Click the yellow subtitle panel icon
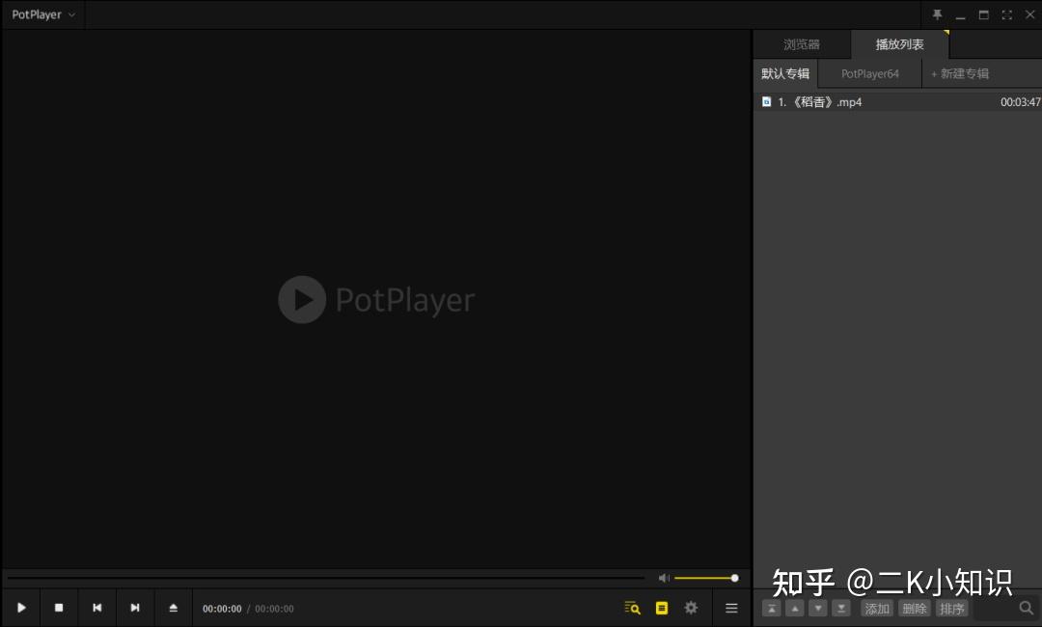 [x=662, y=608]
